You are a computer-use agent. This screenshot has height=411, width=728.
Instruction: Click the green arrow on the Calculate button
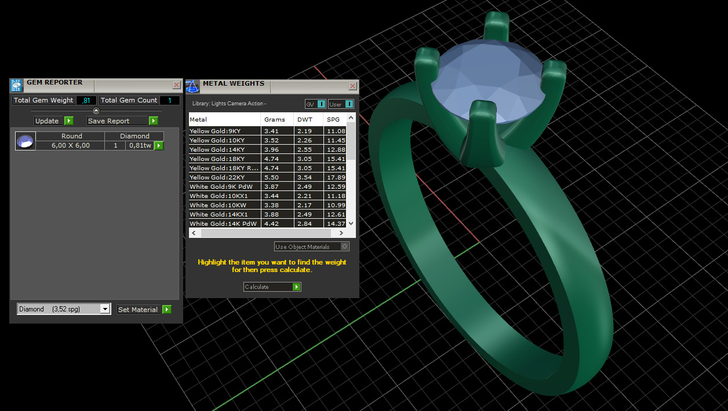pos(297,287)
